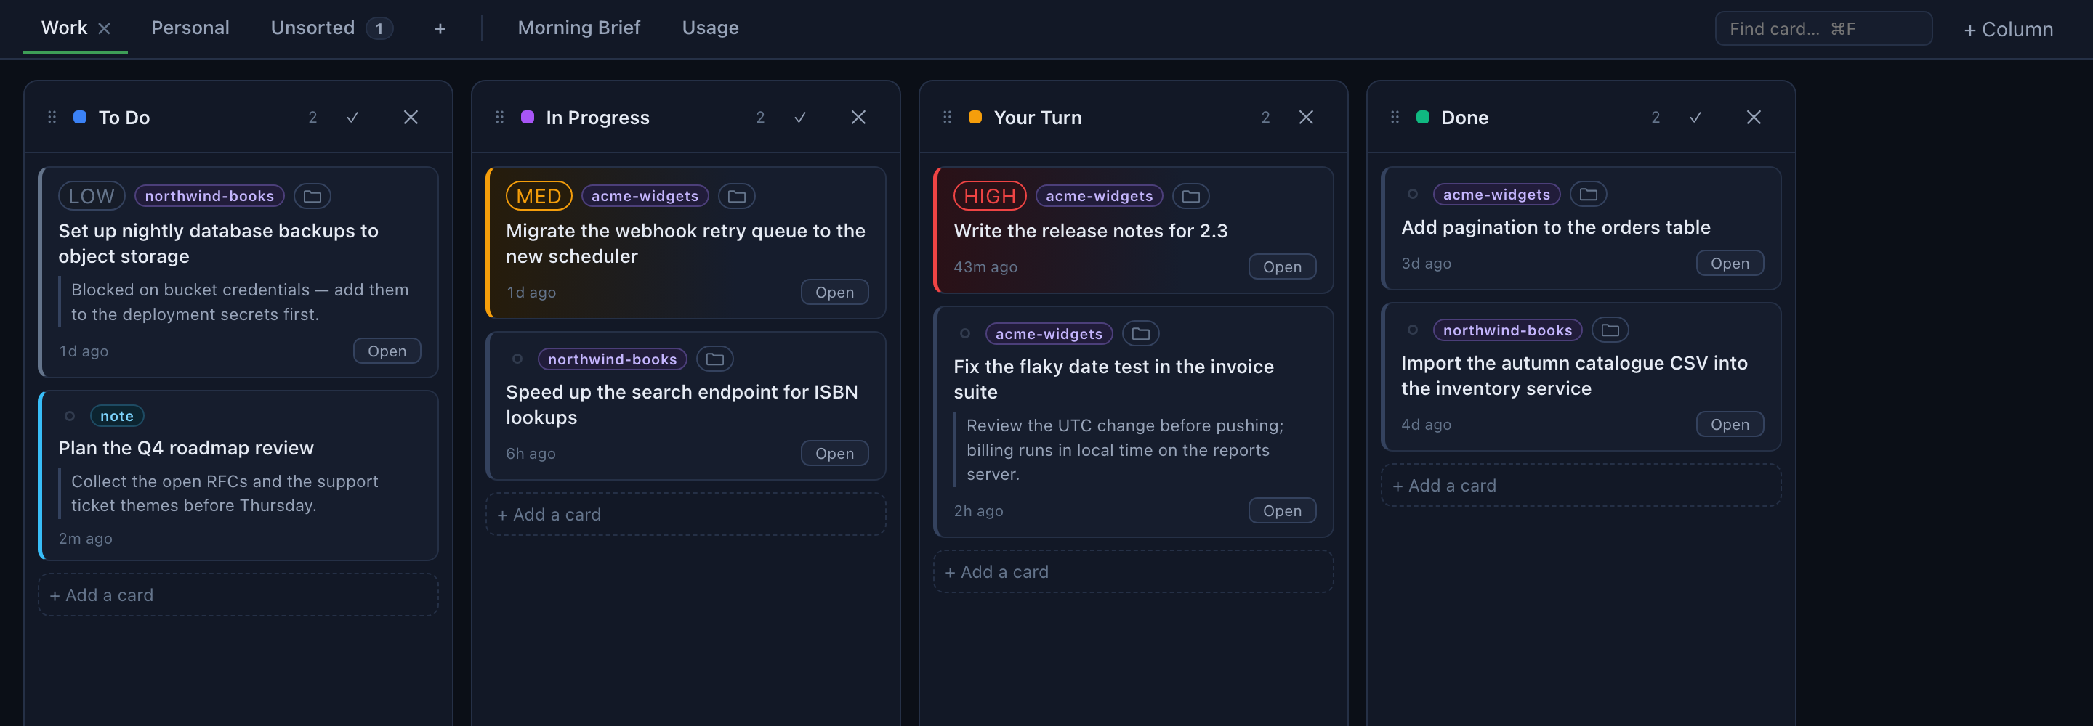Viewport: 2093px width, 726px height.
Task: Open folder icon on nightly database backups card
Action: [x=312, y=196]
